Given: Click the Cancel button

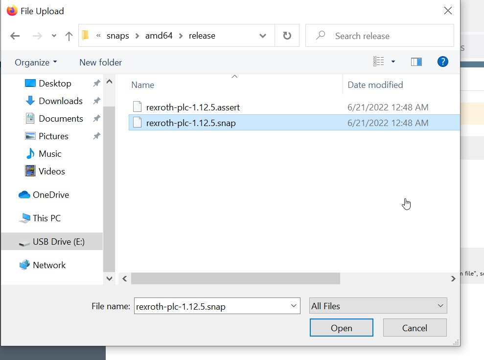Looking at the screenshot, I should (x=415, y=328).
